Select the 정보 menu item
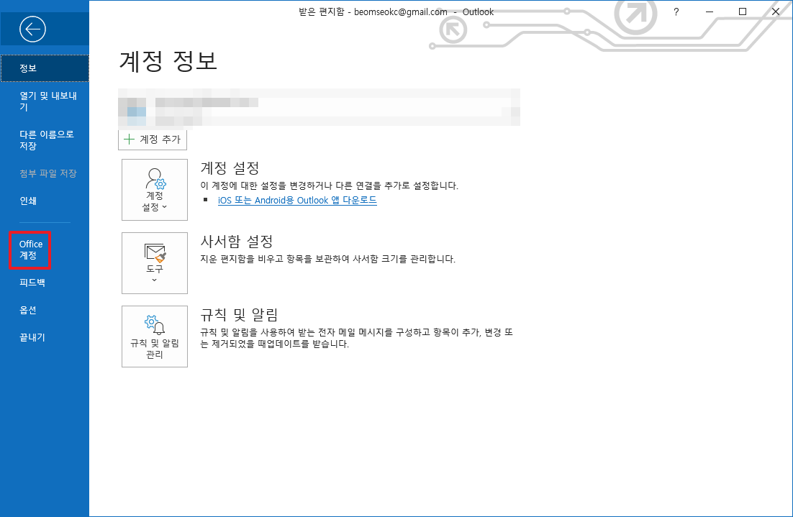 tap(45, 68)
